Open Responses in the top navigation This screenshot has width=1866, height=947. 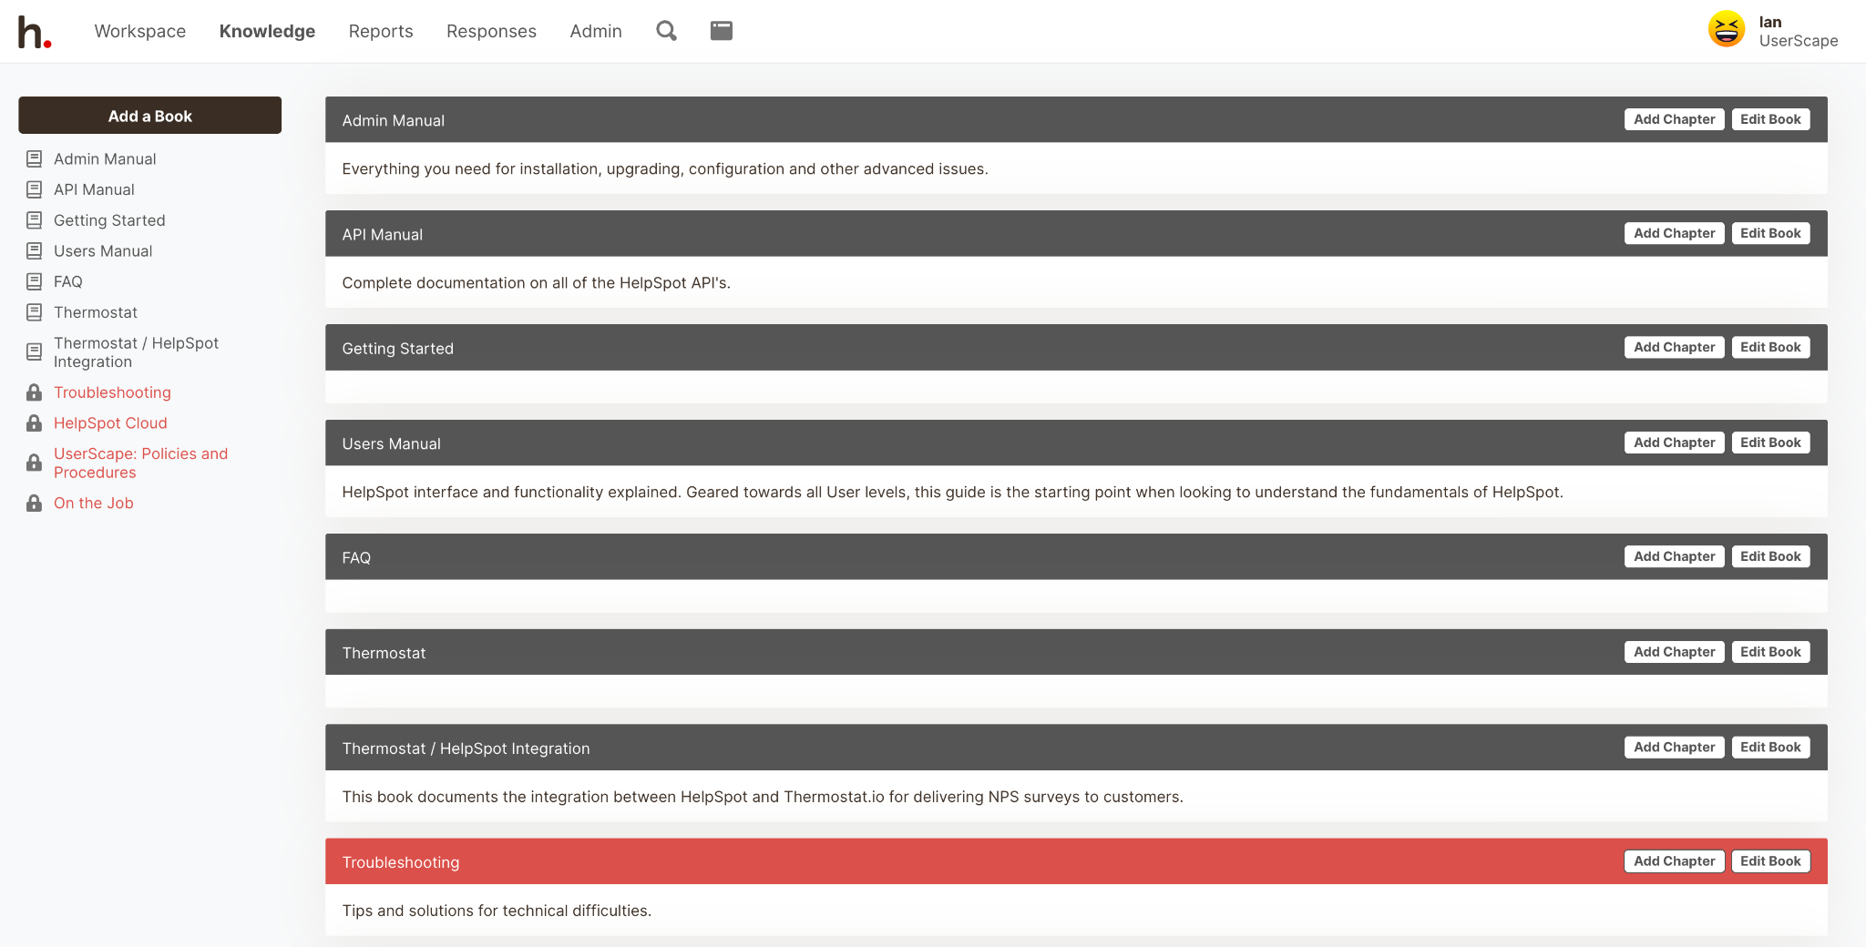(491, 31)
